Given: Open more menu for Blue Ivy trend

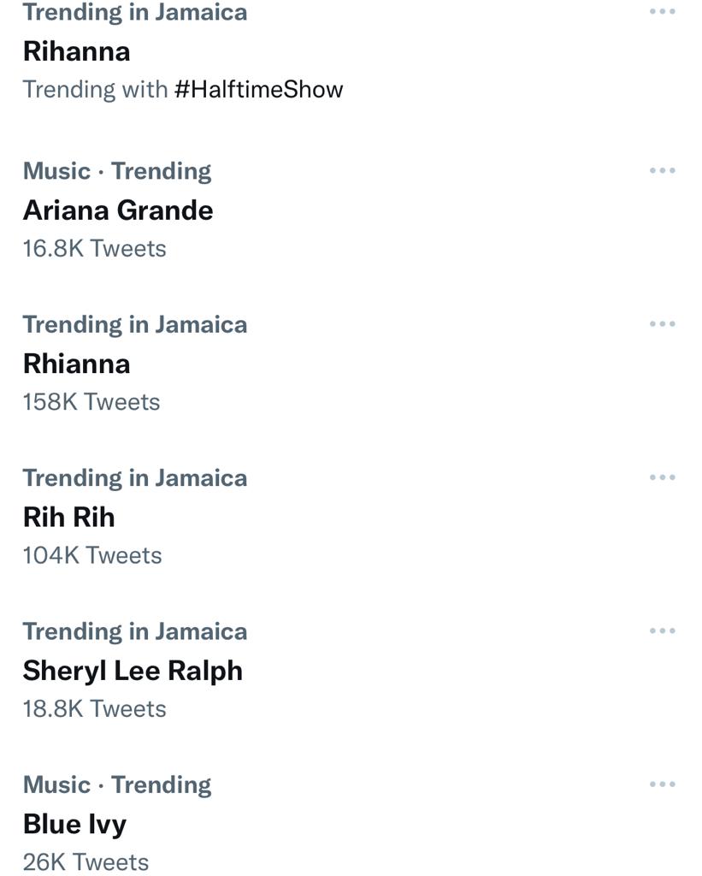Looking at the screenshot, I should coord(663,784).
